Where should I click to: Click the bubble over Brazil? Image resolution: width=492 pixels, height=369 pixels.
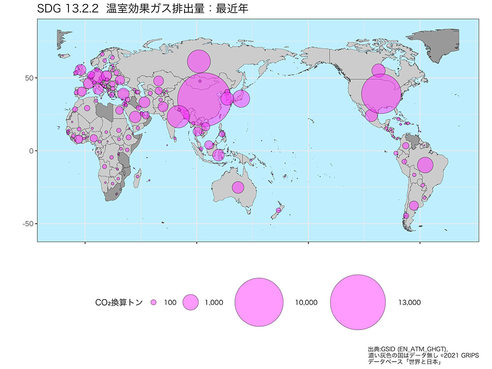[x=425, y=165]
